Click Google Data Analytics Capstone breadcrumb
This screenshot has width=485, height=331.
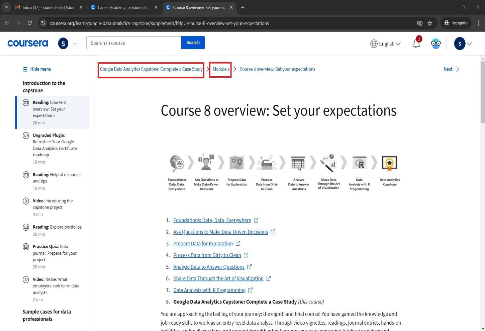(x=151, y=69)
